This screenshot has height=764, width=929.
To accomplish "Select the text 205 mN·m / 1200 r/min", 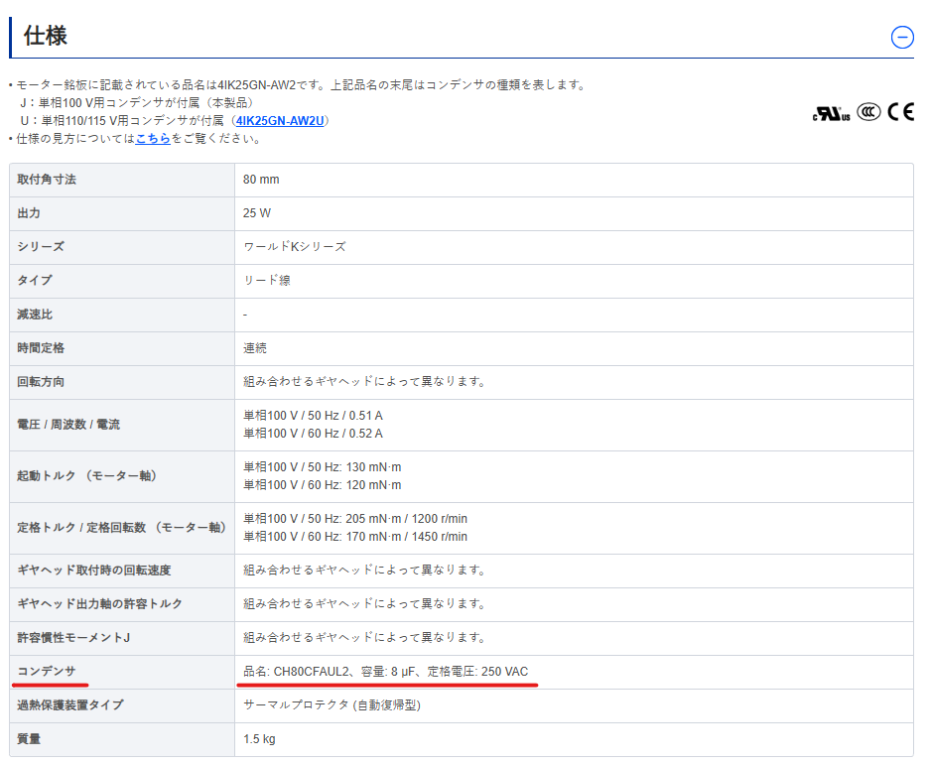I will pyautogui.click(x=407, y=519).
